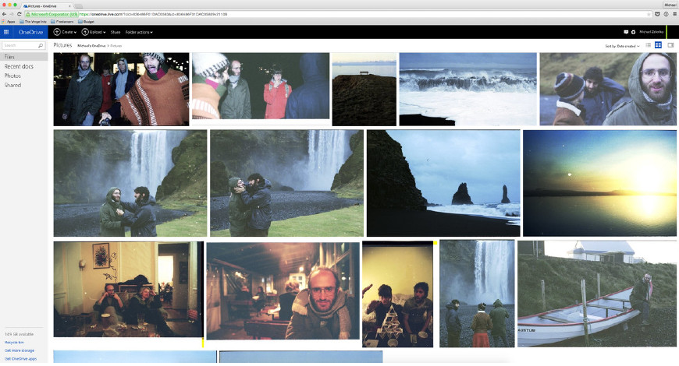Click the search magnifier icon
Screen dimensions: 679x366
pos(41,45)
